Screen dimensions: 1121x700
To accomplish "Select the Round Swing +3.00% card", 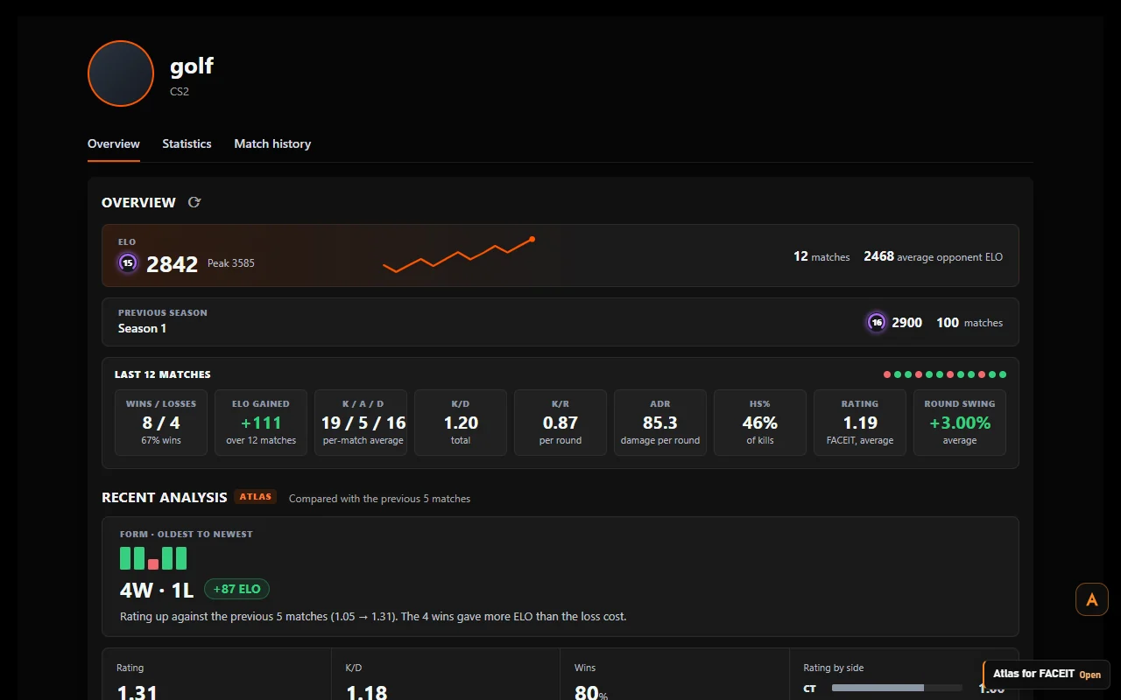I will coord(960,423).
